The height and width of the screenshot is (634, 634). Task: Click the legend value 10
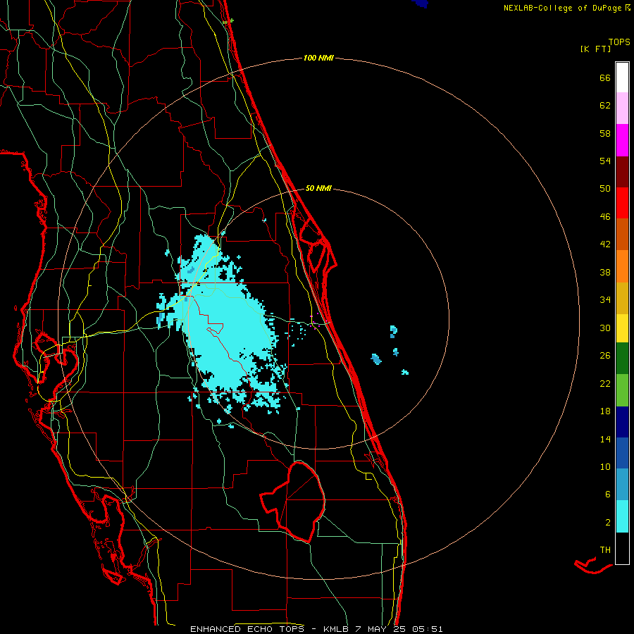[x=605, y=467]
